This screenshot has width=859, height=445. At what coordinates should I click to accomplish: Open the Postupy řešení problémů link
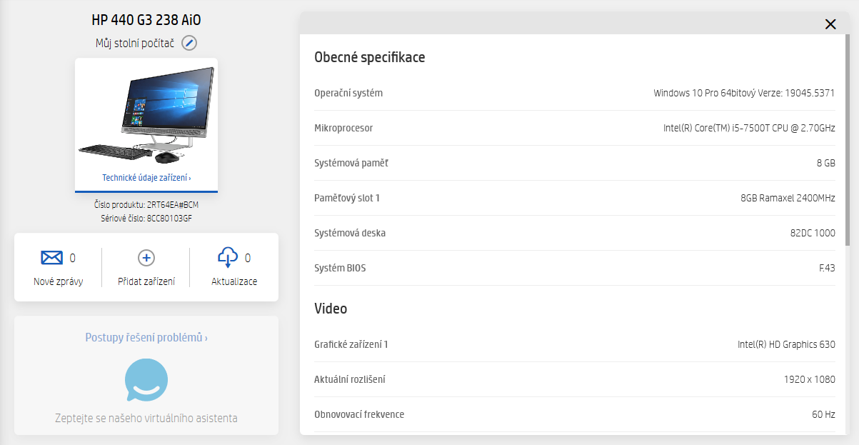pos(146,337)
